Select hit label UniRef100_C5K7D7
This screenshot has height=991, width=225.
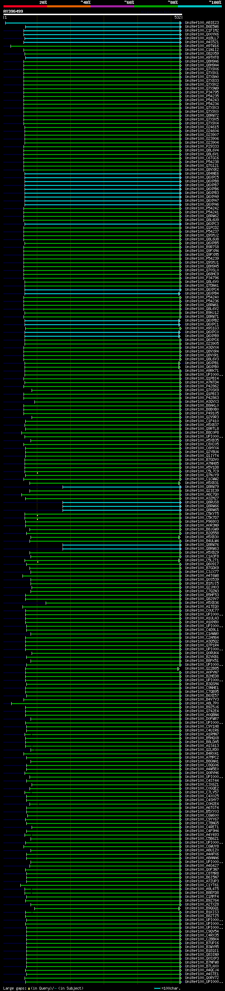[202, 517]
